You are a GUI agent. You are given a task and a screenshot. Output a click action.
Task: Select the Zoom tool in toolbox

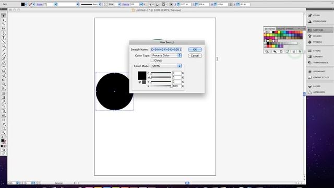pyautogui.click(x=4, y=133)
